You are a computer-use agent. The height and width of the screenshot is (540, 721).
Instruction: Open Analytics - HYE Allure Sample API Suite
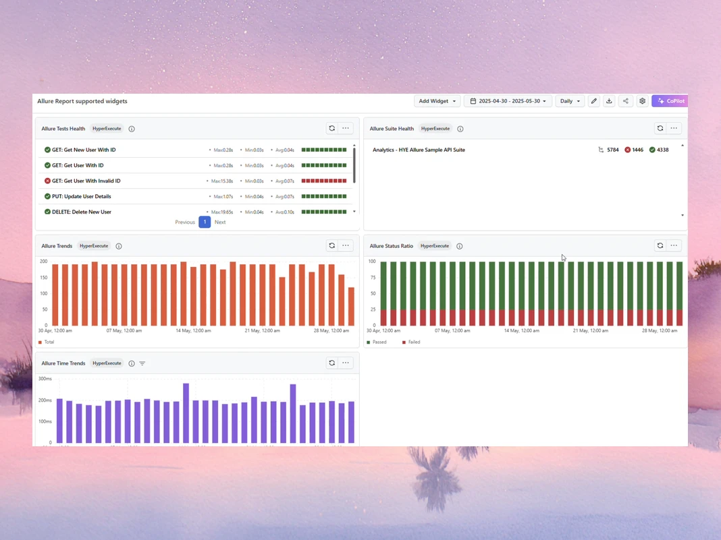tap(419, 150)
